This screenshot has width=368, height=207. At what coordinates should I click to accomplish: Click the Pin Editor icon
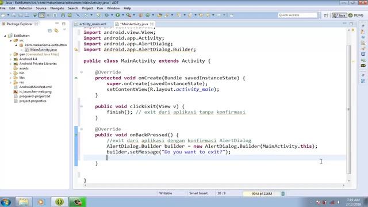click(231, 16)
